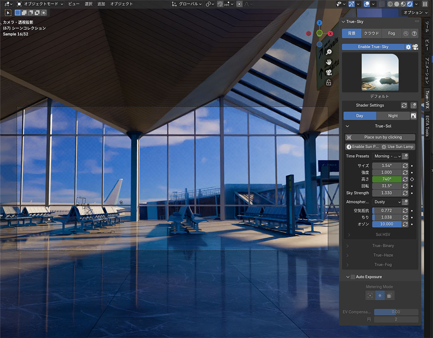
Task: Click the Place sun by clicking button
Action: (x=383, y=137)
